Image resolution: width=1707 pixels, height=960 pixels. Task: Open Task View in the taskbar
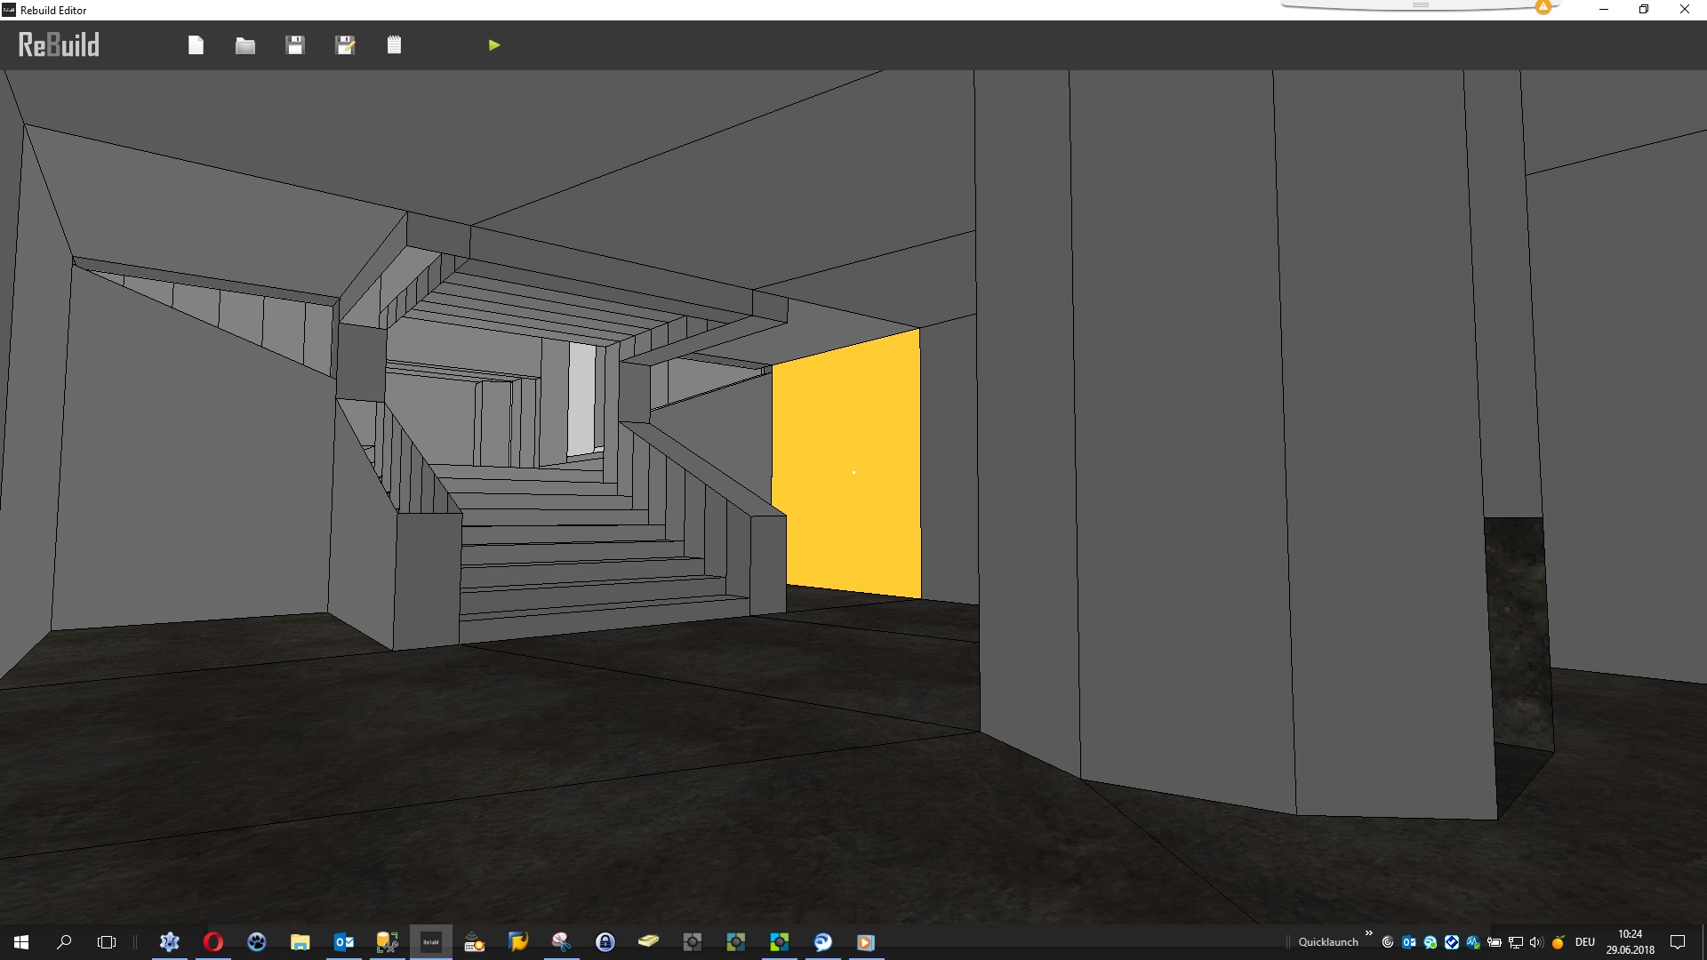click(107, 942)
